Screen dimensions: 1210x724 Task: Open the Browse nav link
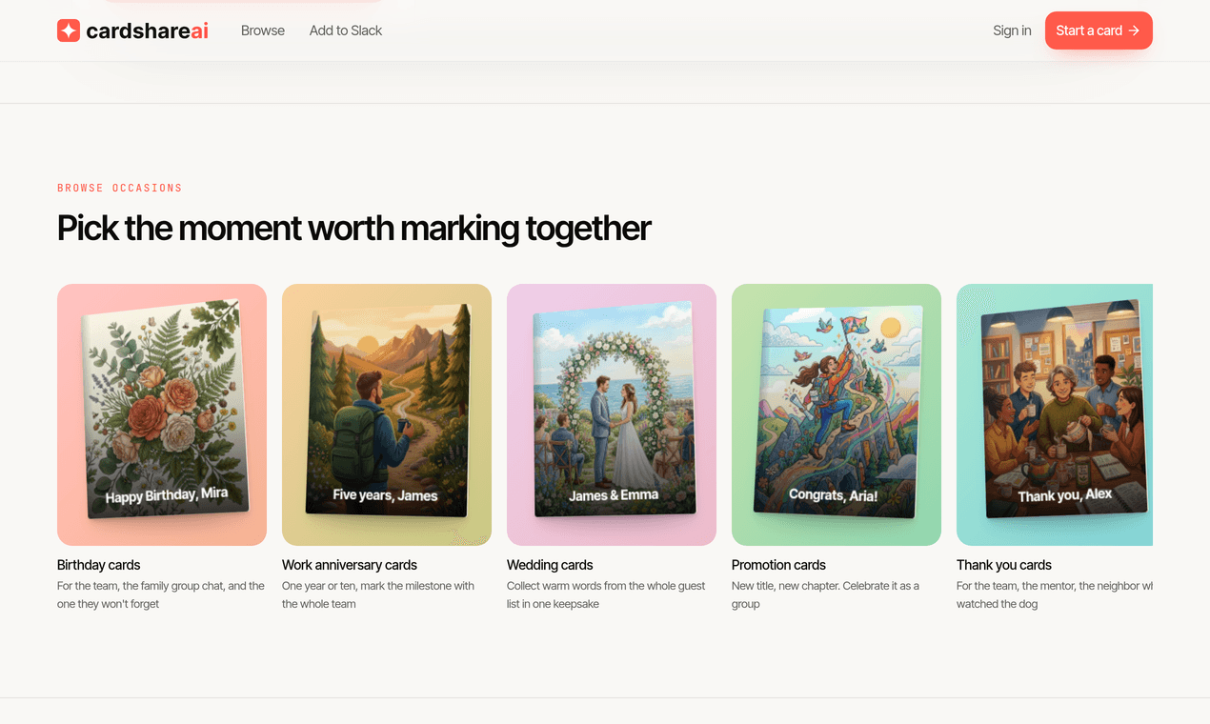263,30
